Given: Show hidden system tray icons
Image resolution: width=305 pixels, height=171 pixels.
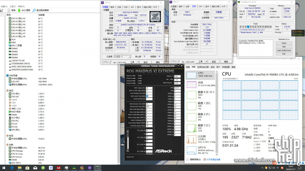Looking at the screenshot, I should 262,168.
